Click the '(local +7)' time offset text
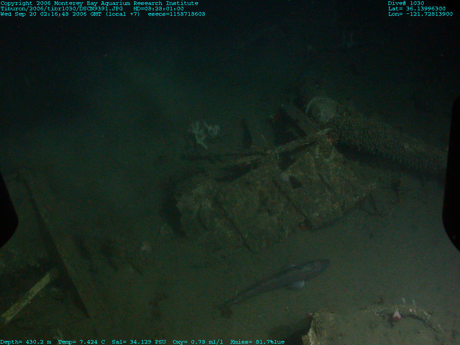The height and width of the screenshot is (345, 460). coord(123,14)
